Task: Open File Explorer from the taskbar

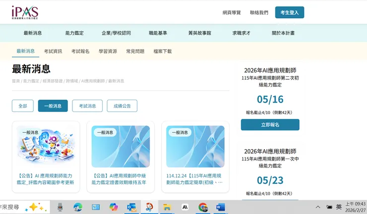Action: click(x=167, y=207)
